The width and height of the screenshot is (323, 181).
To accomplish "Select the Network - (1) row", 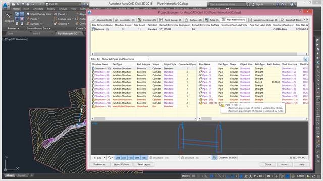I will click(x=199, y=29).
